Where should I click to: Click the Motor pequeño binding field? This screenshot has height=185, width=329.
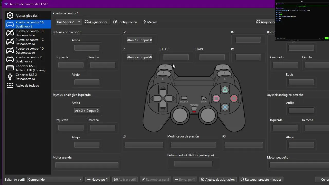pos(299,165)
